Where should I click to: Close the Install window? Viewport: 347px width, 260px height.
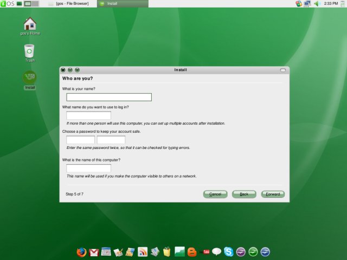point(63,70)
